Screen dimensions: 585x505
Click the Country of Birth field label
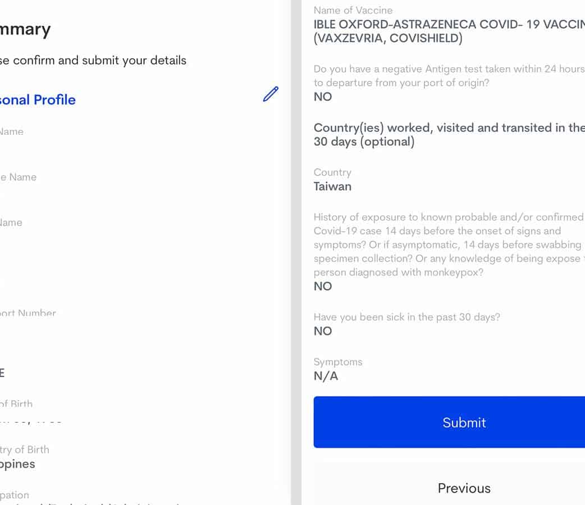25,449
